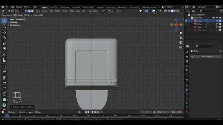The width and height of the screenshot is (223, 125).
Task: Open the Mesh menu
Action: [x=57, y=11]
